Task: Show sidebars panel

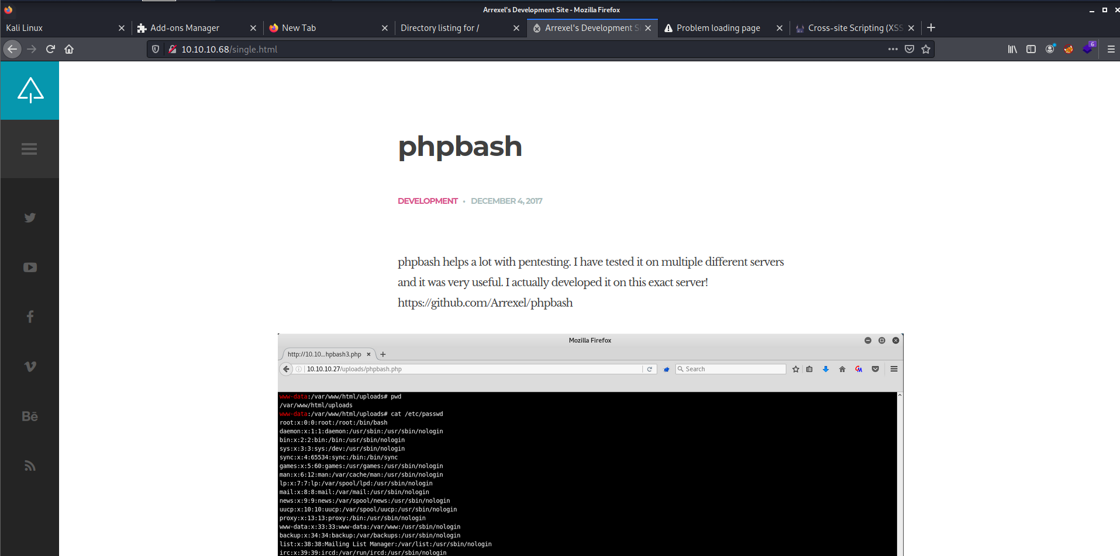Action: click(1031, 49)
